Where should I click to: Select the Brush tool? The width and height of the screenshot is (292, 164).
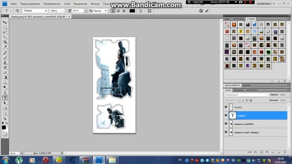[x=5, y=58]
